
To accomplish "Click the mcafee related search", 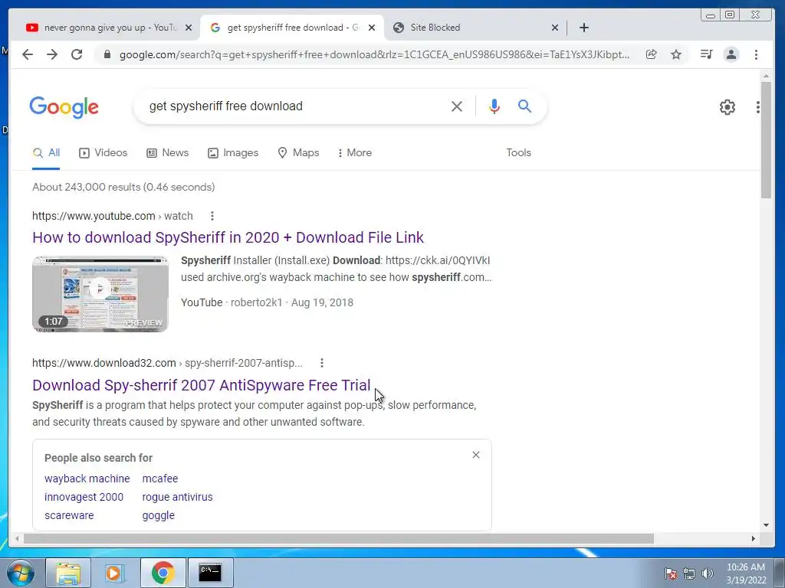I will (159, 479).
